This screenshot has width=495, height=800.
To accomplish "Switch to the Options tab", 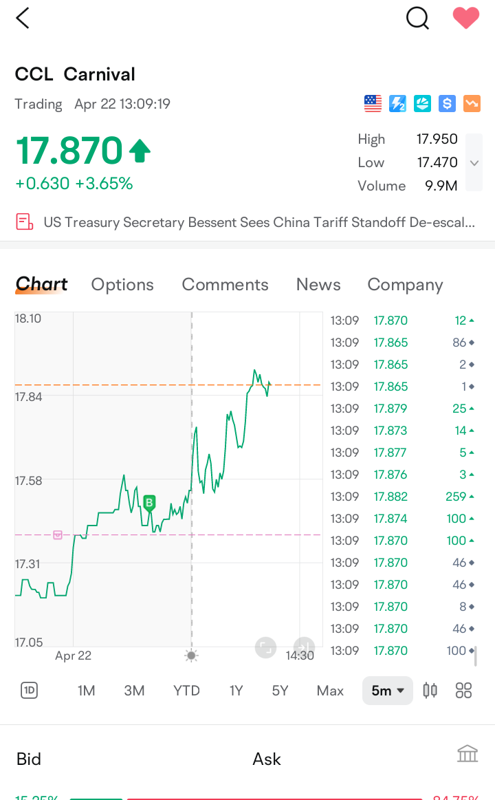I will [122, 285].
